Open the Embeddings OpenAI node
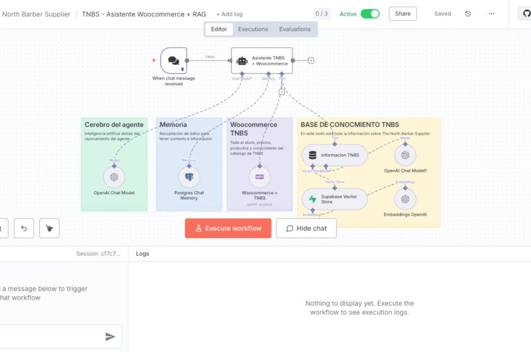The image size is (531, 352). (405, 199)
